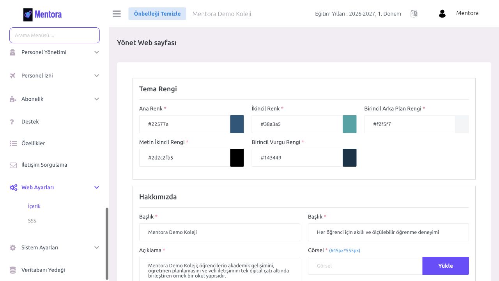The height and width of the screenshot is (281, 499).
Task: Click the Ana Renk #22577a input
Action: (185, 124)
